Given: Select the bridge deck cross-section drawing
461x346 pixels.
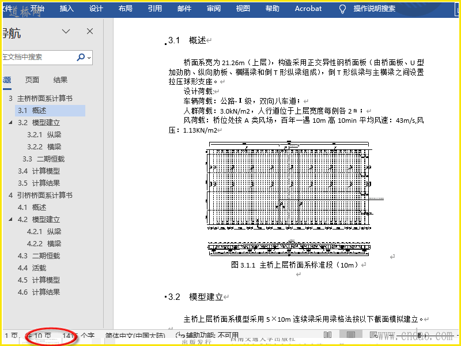Looking at the screenshot, I should coord(289,248).
